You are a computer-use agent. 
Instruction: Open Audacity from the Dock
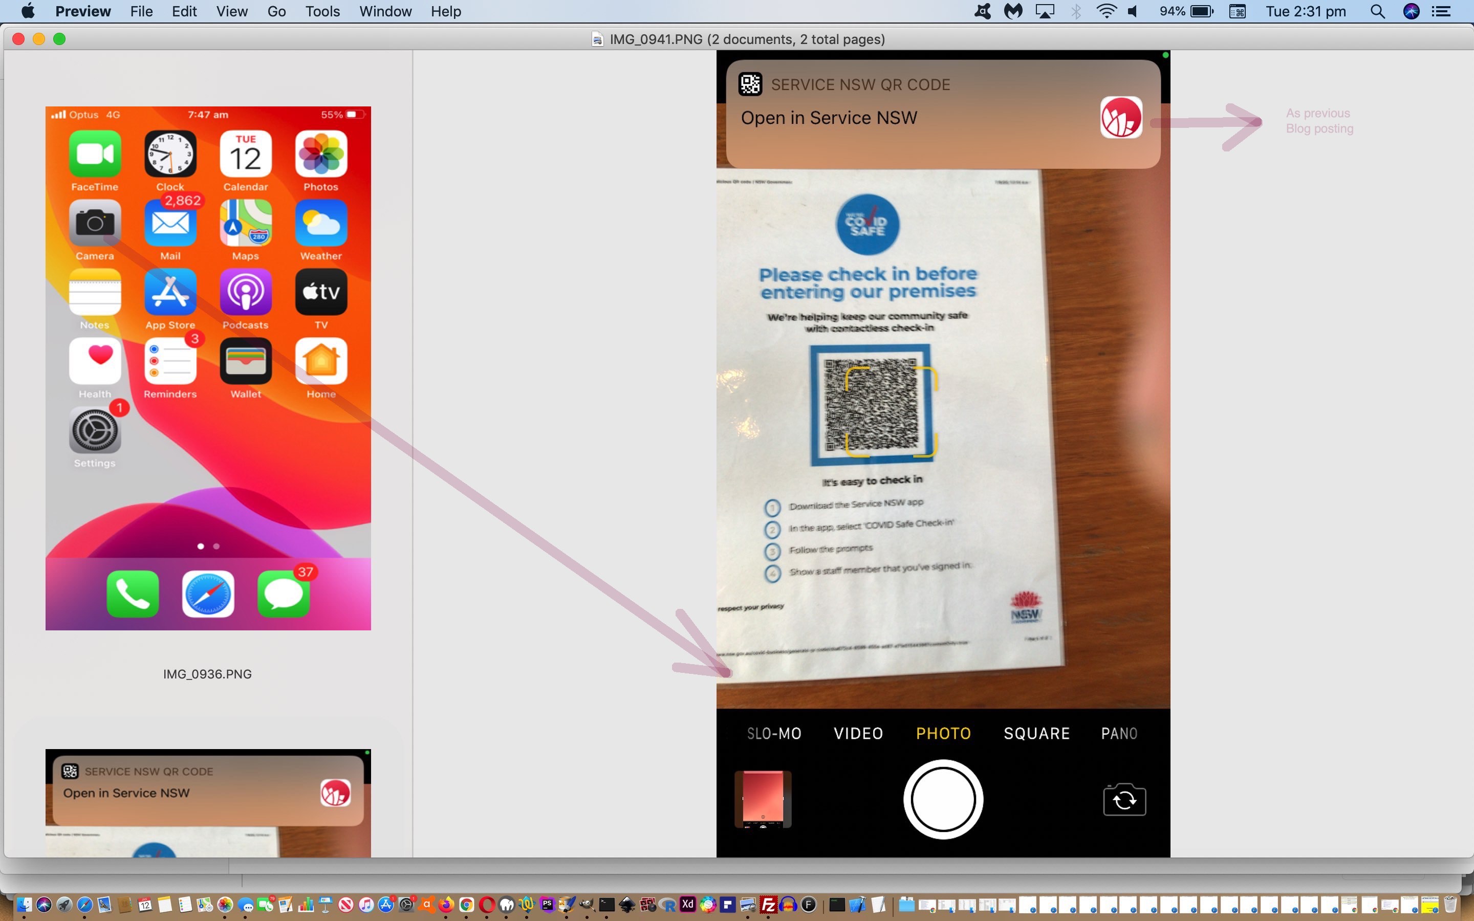click(x=789, y=905)
